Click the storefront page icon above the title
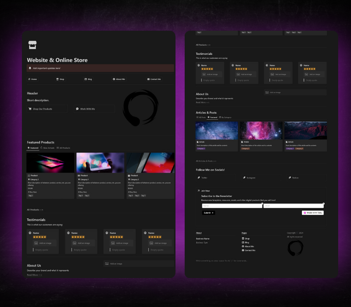351x307 pixels. tap(32, 45)
